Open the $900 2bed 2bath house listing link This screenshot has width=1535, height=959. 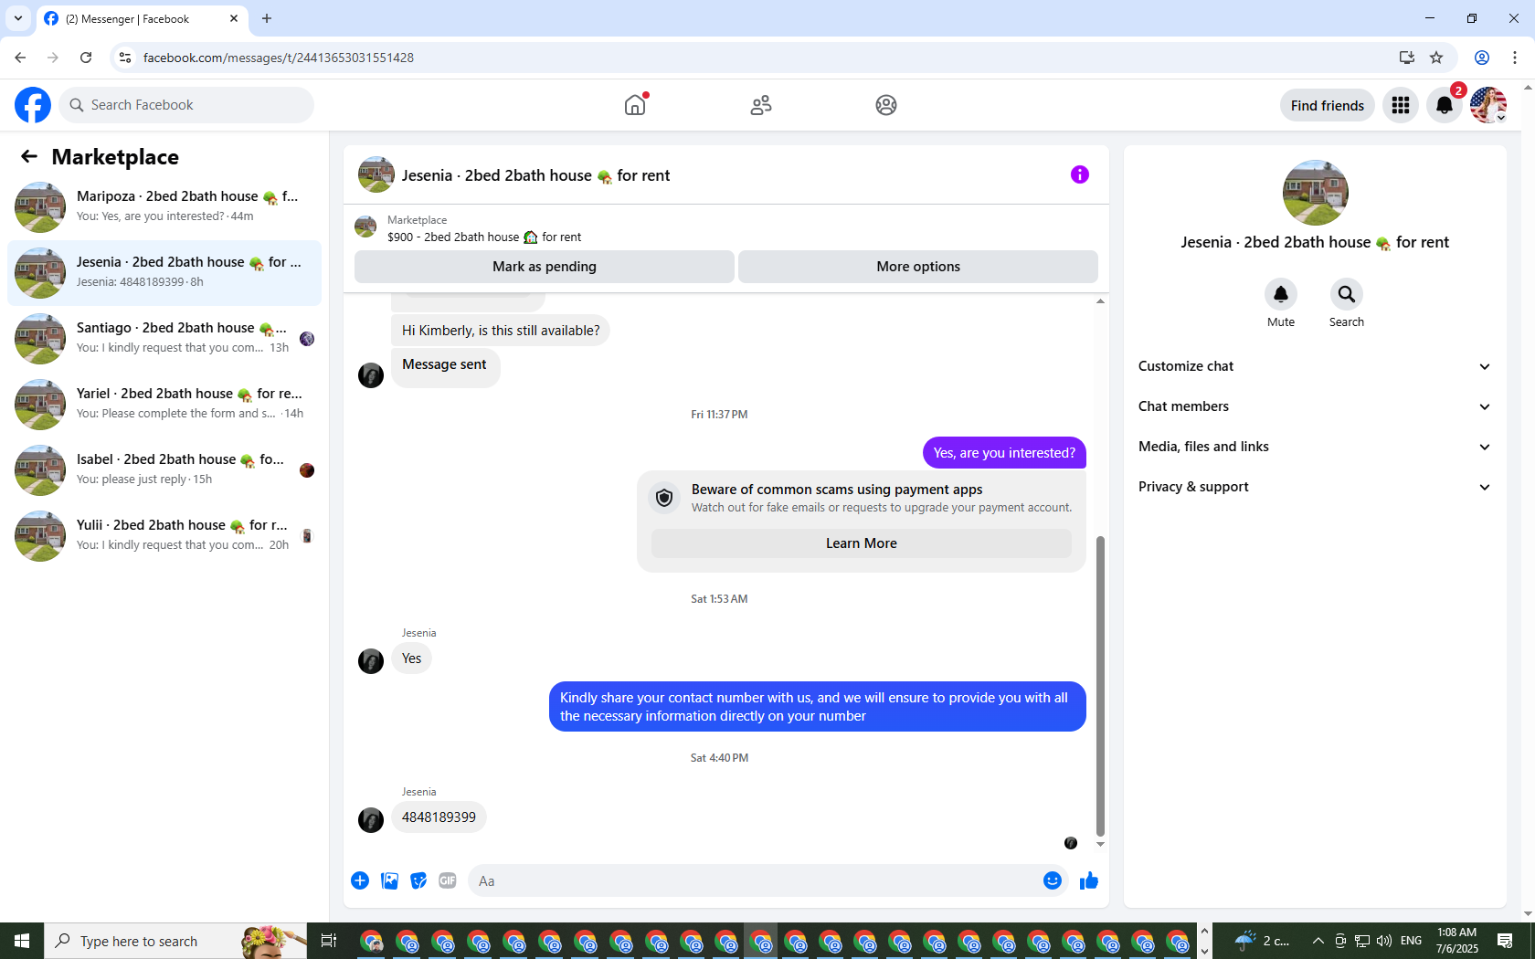point(484,237)
